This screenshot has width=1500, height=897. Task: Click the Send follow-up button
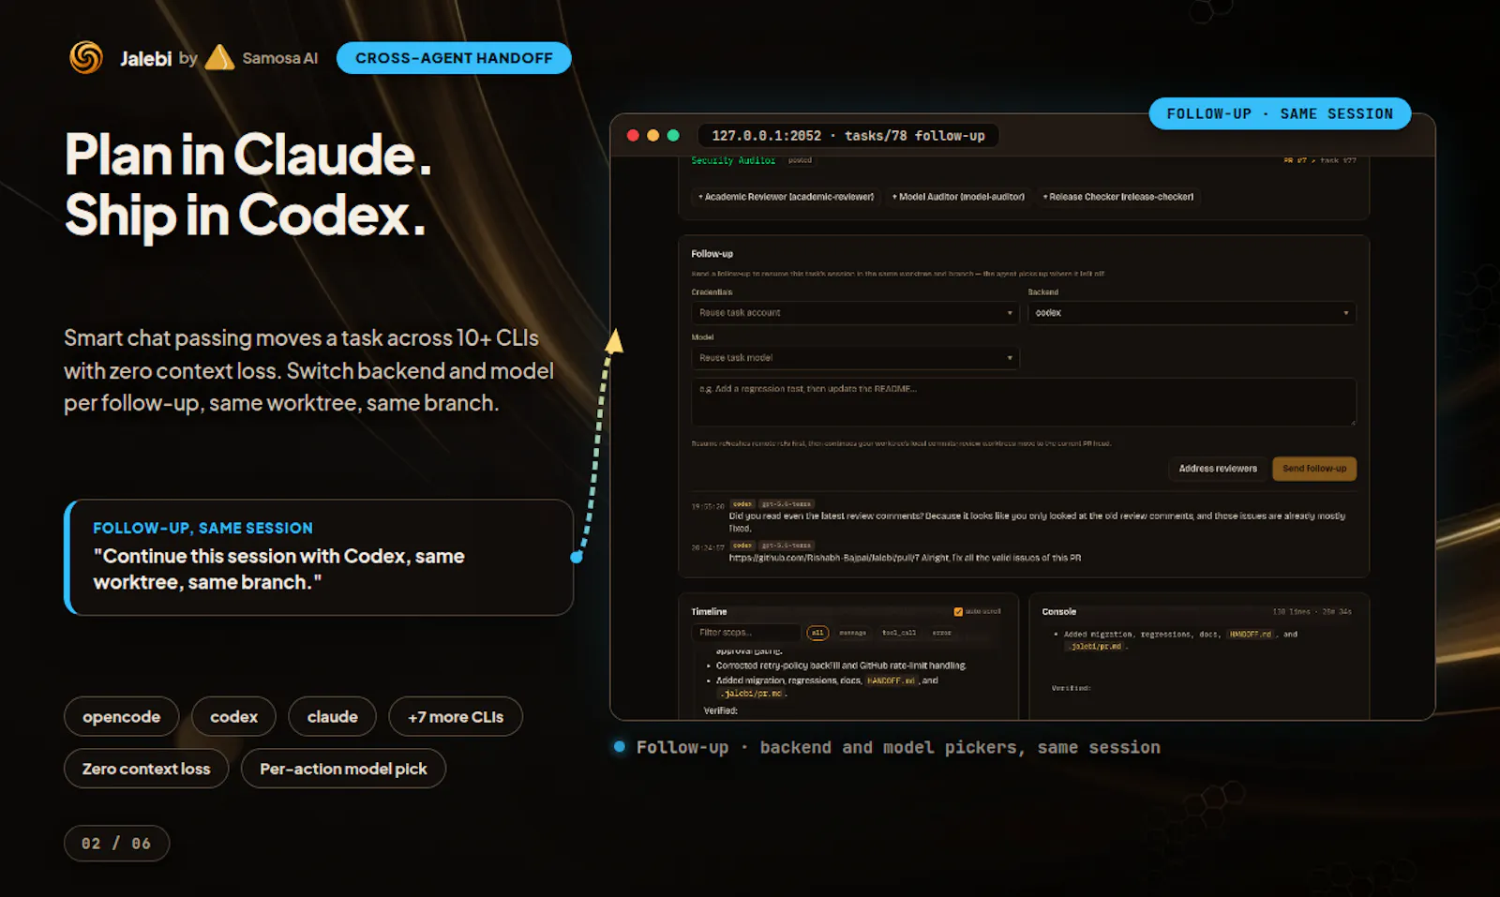click(1314, 469)
